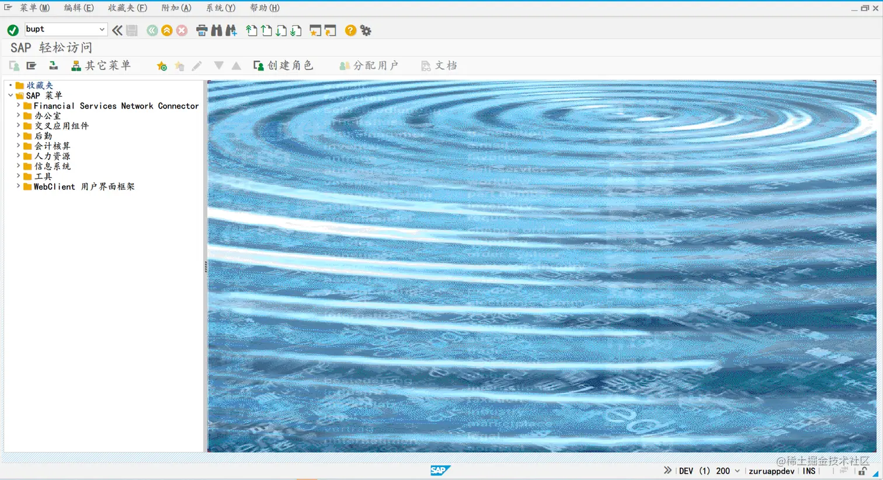Select the 会计核算 tree item label
This screenshot has width=883, height=480.
52,146
